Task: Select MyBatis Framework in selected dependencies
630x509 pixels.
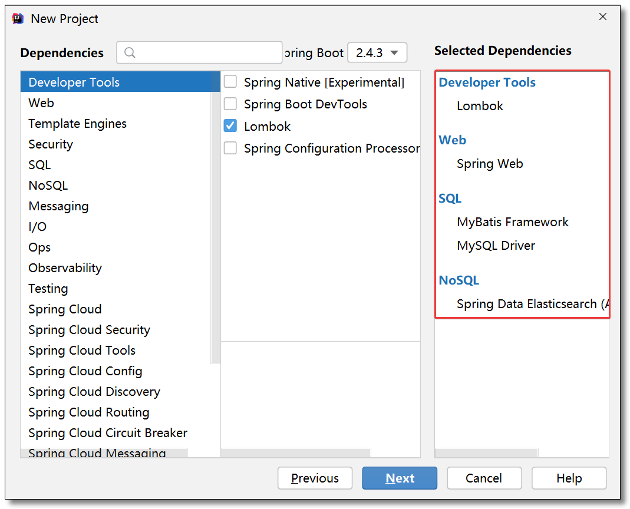Action: click(513, 222)
